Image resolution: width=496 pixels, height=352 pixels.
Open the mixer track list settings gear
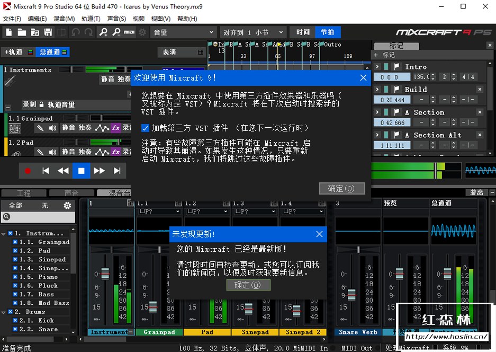click(67, 206)
